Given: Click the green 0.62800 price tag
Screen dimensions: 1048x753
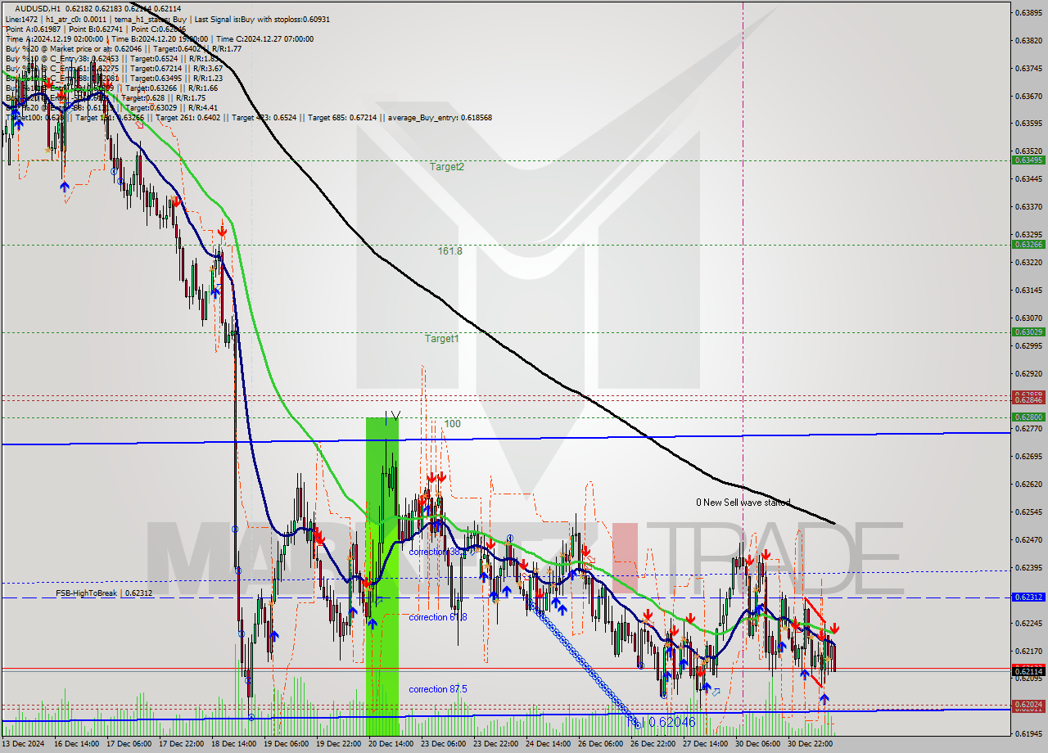Looking at the screenshot, I should pyautogui.click(x=1028, y=417).
